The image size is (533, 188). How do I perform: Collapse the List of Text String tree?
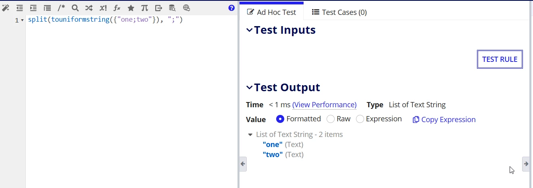[250, 135]
